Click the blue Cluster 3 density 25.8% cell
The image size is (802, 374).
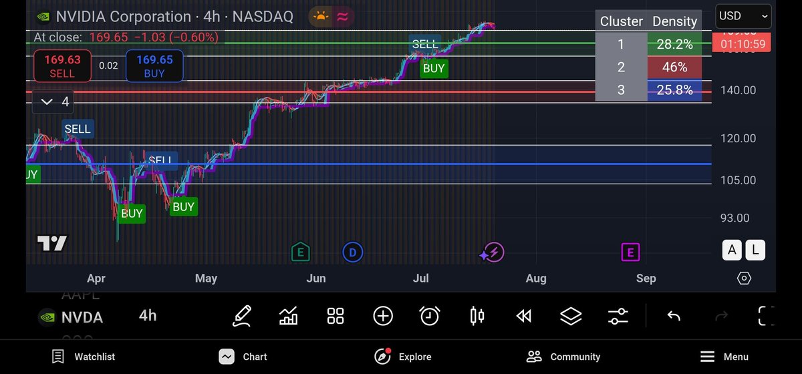(674, 89)
